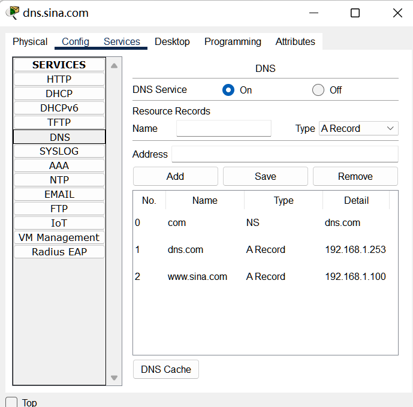The image size is (413, 407).
Task: Open the record Type dropdown
Action: (358, 128)
